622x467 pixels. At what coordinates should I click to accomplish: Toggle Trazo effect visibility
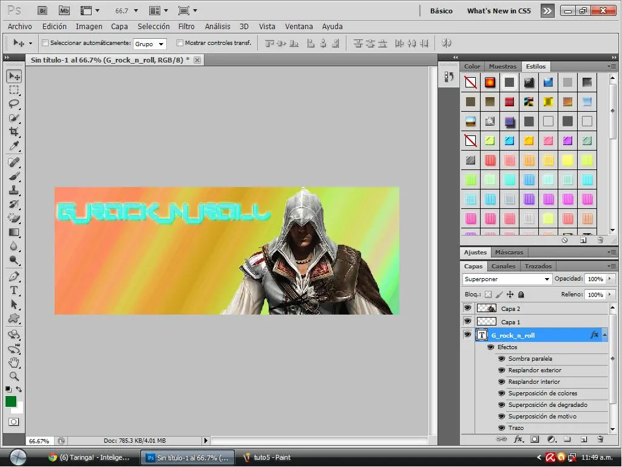[501, 428]
